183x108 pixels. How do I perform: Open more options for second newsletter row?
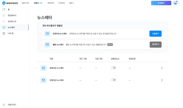[x=162, y=80]
